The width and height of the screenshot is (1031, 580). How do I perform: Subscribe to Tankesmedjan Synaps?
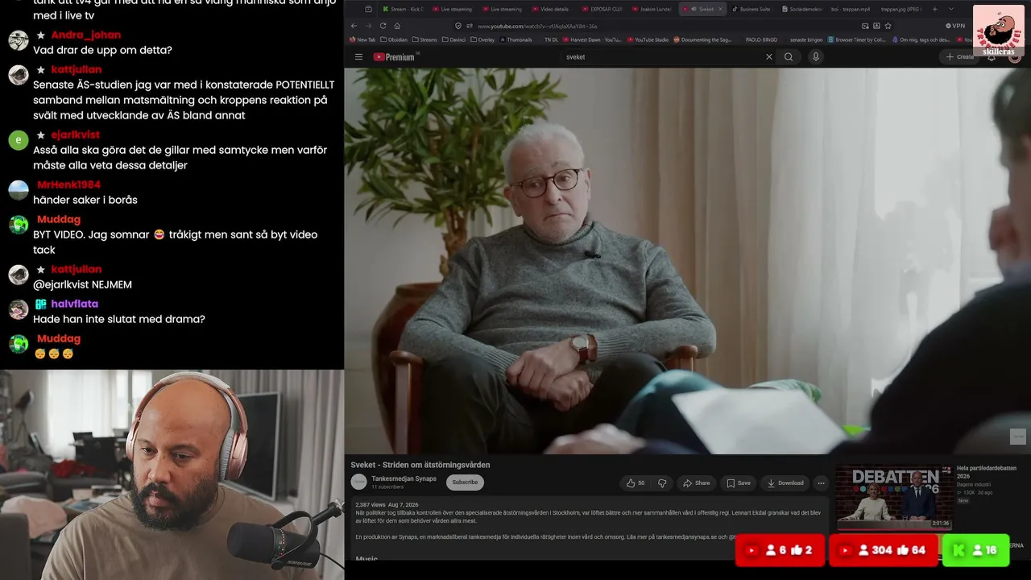pos(465,483)
